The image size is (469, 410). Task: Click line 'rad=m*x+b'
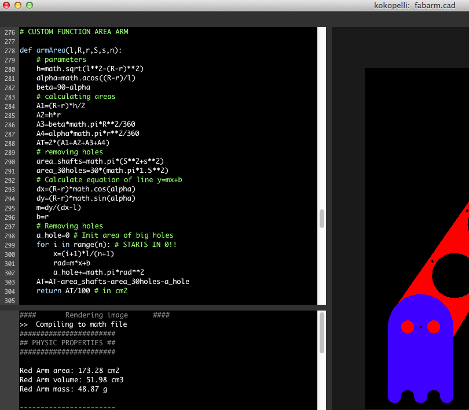click(x=72, y=263)
